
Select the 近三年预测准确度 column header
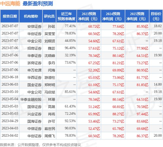[x=66, y=16]
